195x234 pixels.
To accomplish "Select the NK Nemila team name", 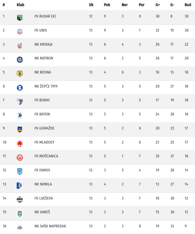I will (43, 184).
